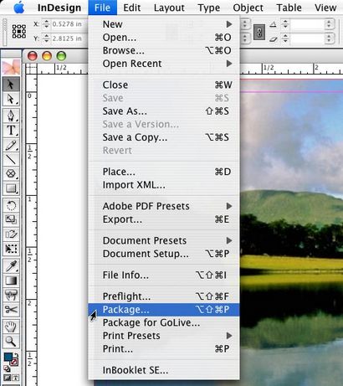Click the reference point locator grid
This screenshot has width=343, height=386.
pos(19,31)
